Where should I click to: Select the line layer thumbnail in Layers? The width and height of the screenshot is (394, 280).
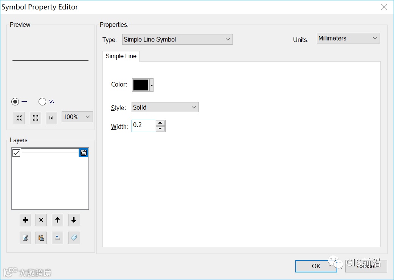pos(50,153)
